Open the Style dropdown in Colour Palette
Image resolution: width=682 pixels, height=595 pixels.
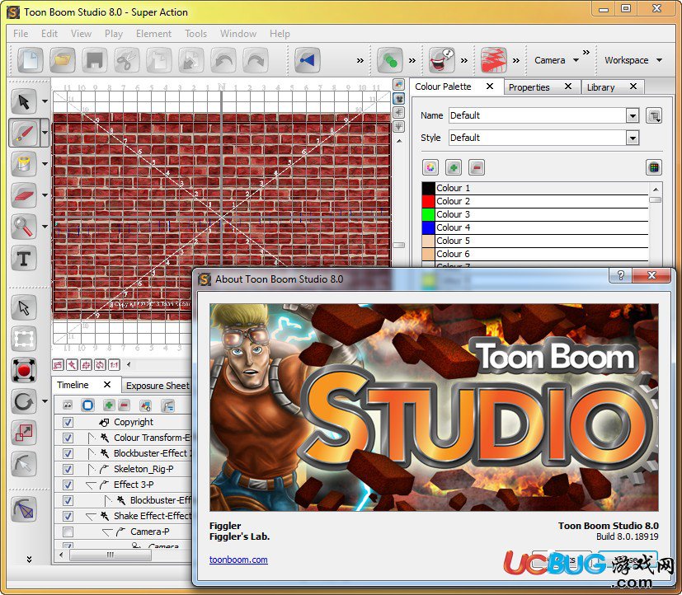(633, 138)
